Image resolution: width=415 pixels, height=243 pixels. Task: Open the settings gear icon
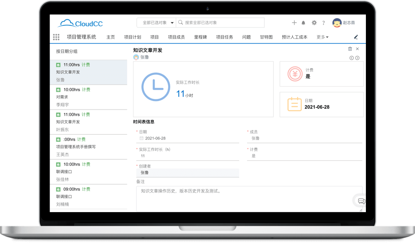pyautogui.click(x=314, y=23)
